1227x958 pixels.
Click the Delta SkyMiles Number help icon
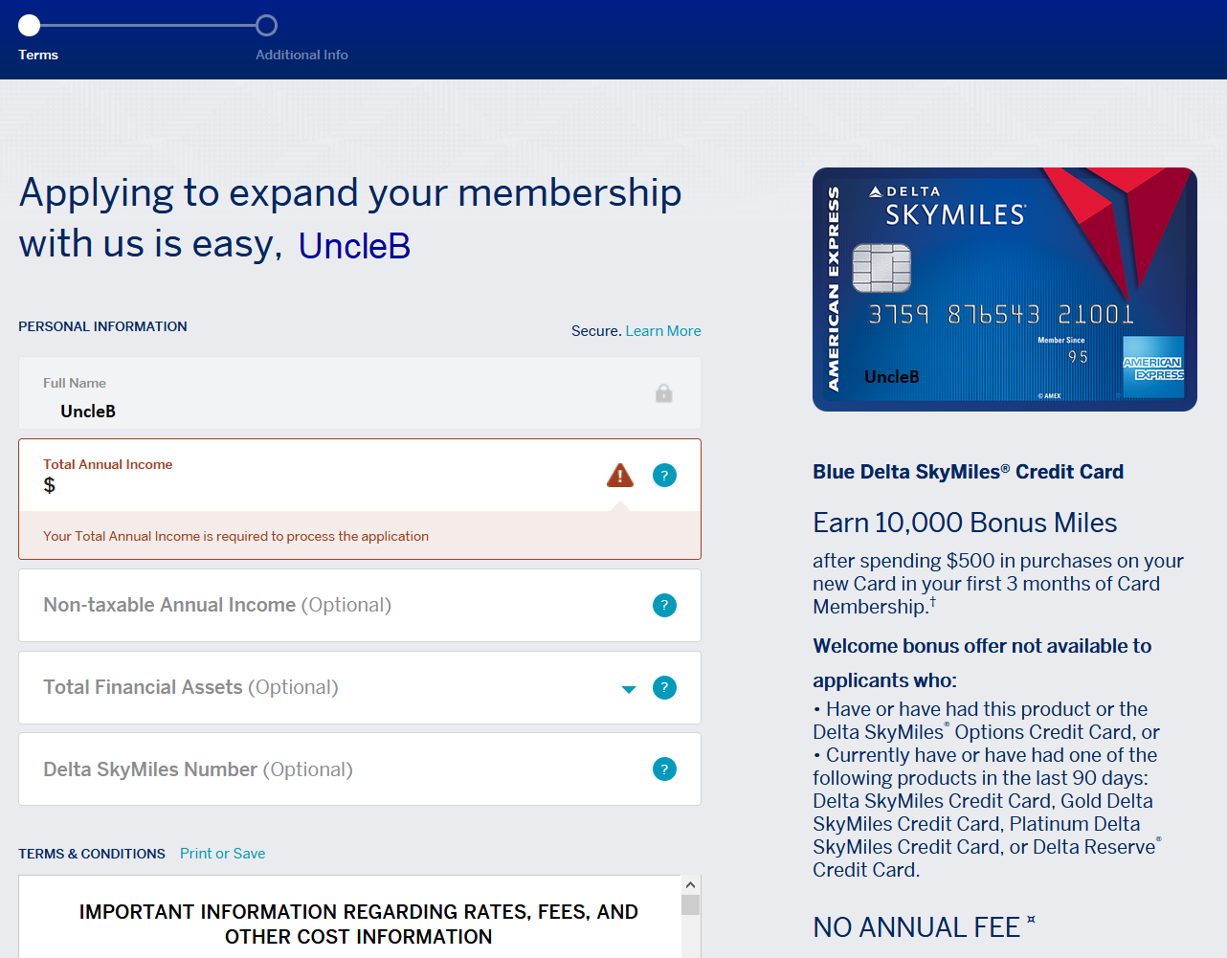tap(664, 769)
